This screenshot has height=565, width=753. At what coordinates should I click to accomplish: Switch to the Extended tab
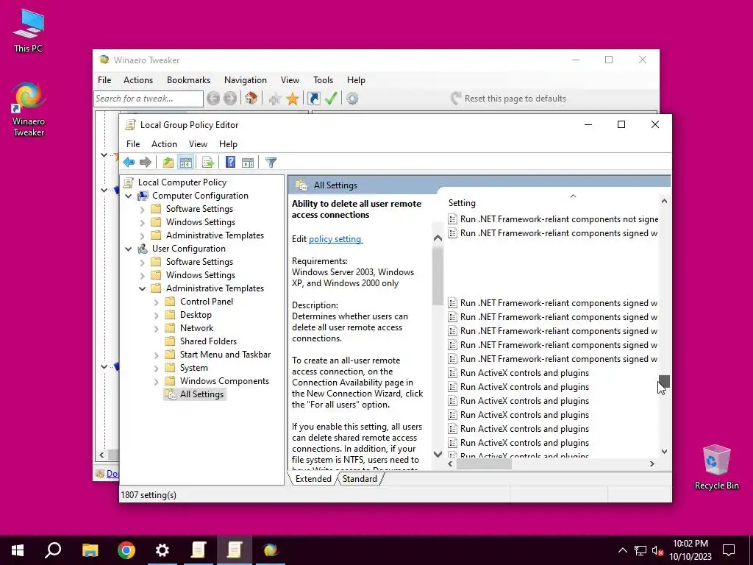313,479
